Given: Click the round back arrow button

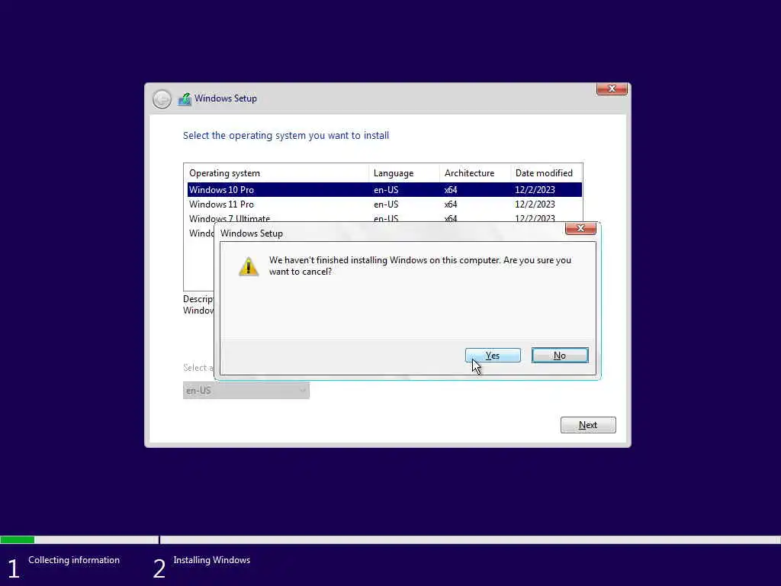Looking at the screenshot, I should pos(162,99).
